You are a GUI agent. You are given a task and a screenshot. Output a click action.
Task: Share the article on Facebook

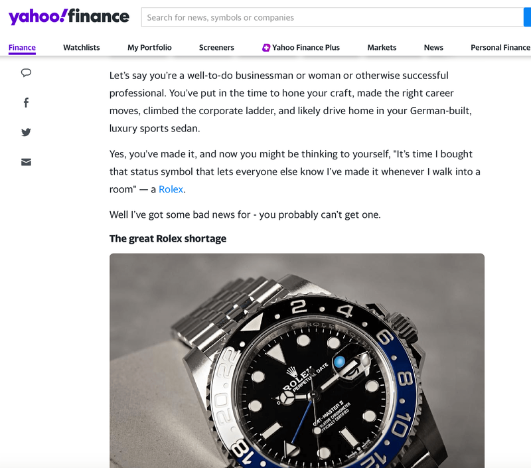point(25,102)
